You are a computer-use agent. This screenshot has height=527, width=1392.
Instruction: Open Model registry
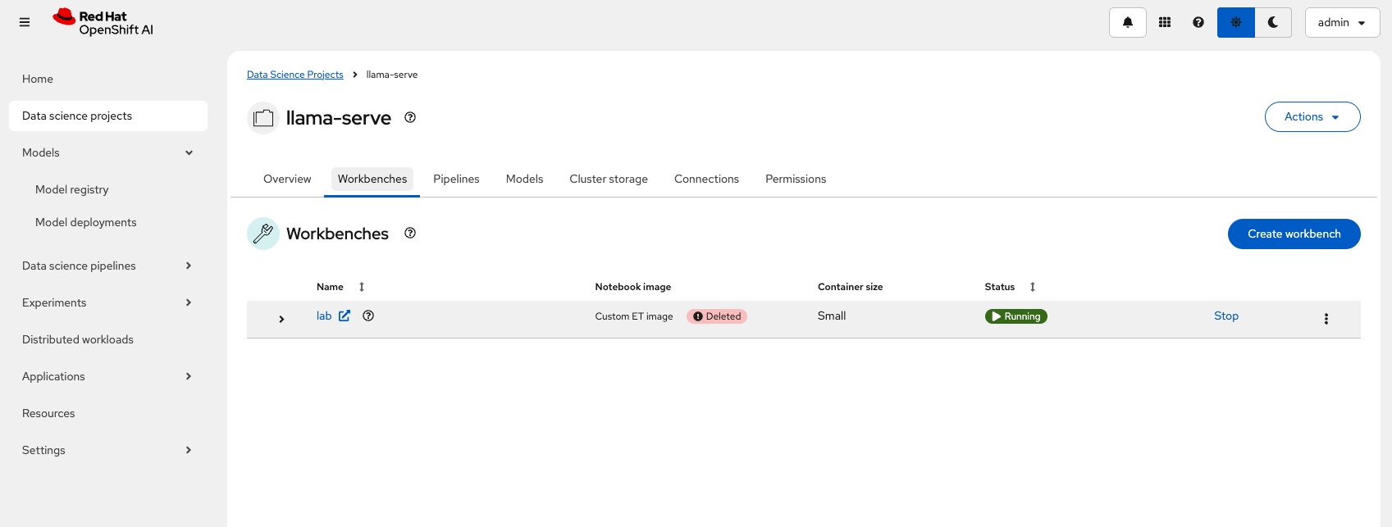[72, 189]
